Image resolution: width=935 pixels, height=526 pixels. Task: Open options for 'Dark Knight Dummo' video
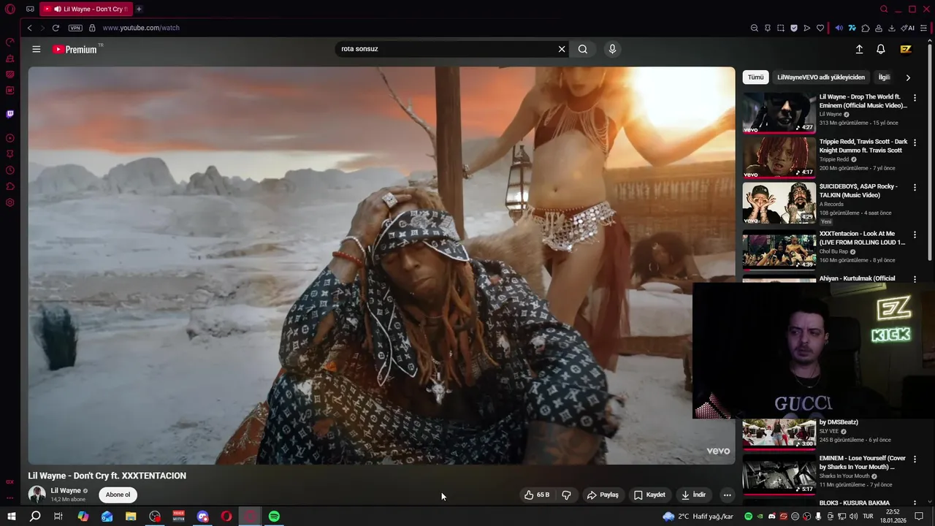(915, 142)
